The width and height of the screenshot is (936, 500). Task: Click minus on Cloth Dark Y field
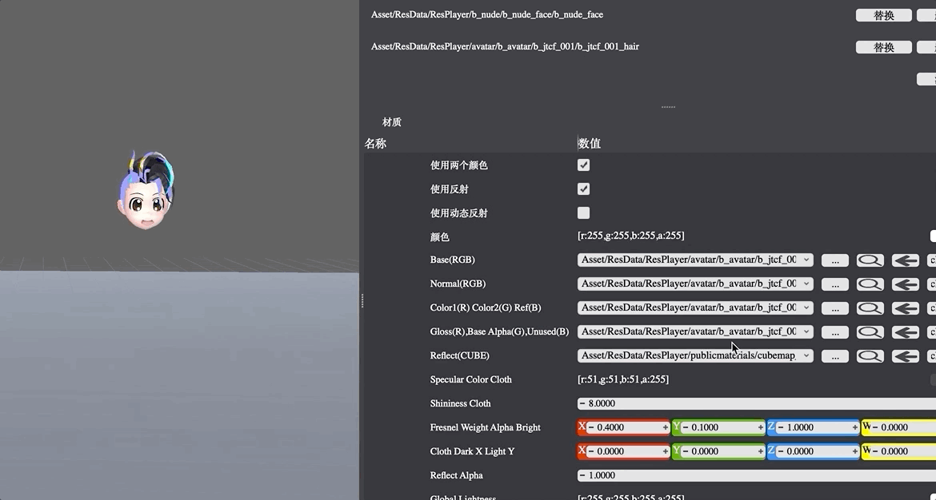pos(686,451)
